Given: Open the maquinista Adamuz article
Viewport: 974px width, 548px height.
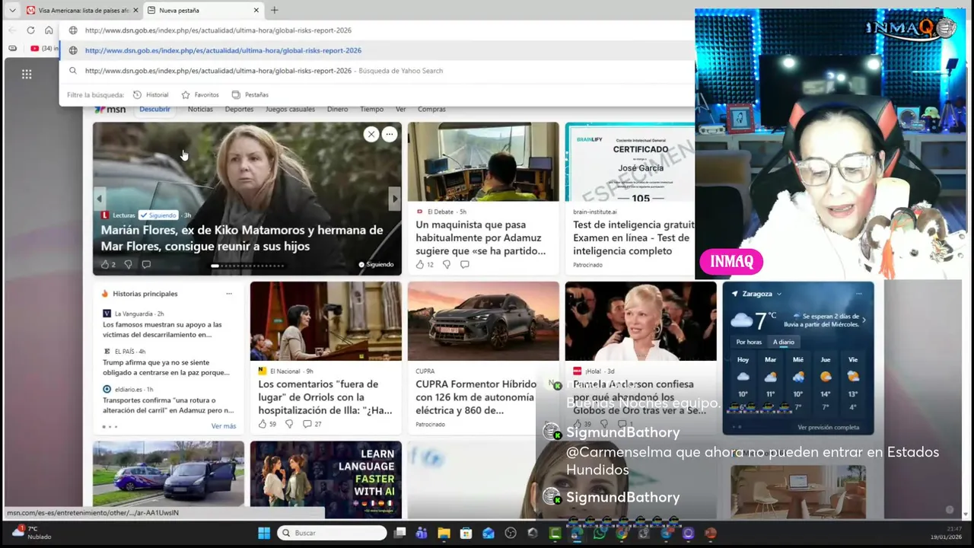Looking at the screenshot, I should (481, 238).
